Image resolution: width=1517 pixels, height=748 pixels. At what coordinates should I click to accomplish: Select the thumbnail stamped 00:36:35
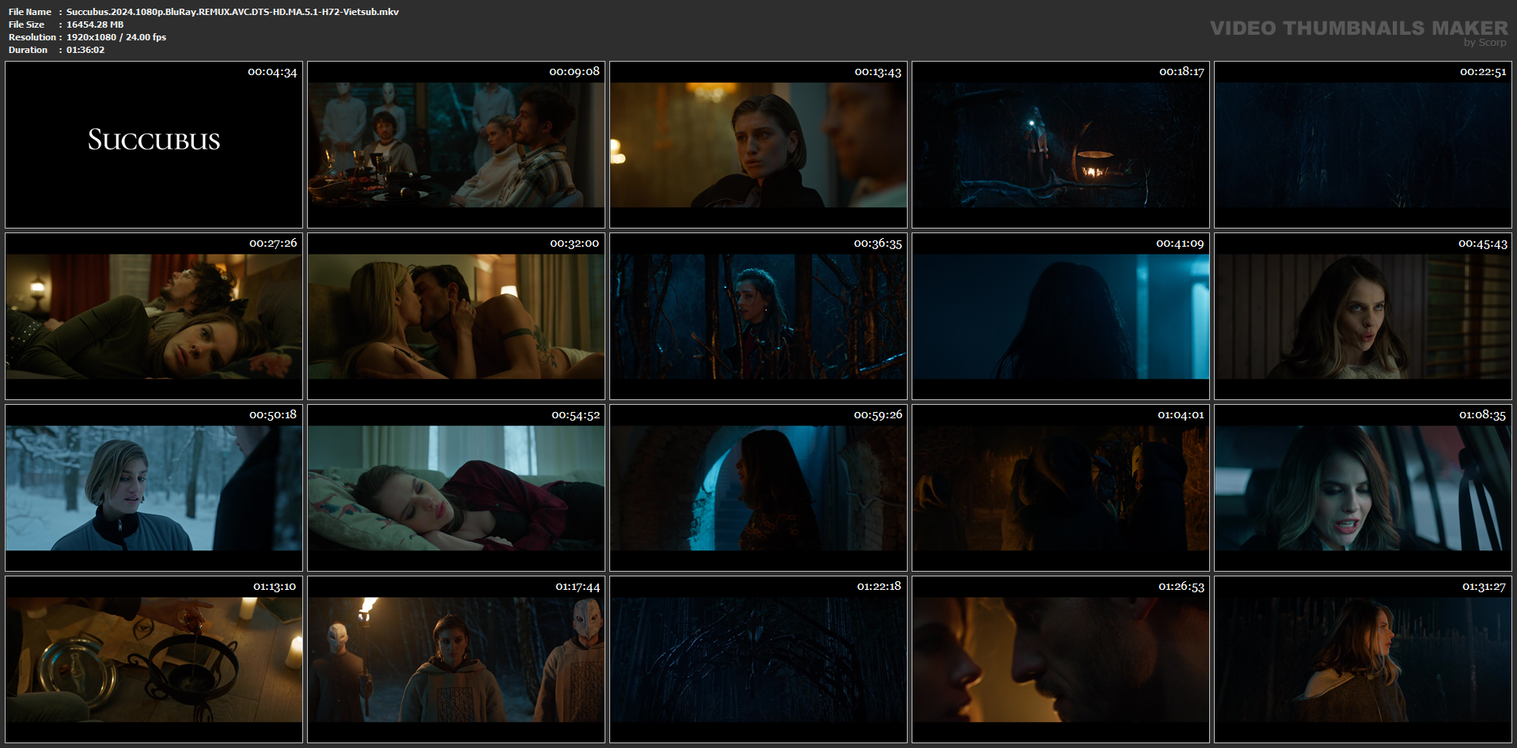pos(758,316)
